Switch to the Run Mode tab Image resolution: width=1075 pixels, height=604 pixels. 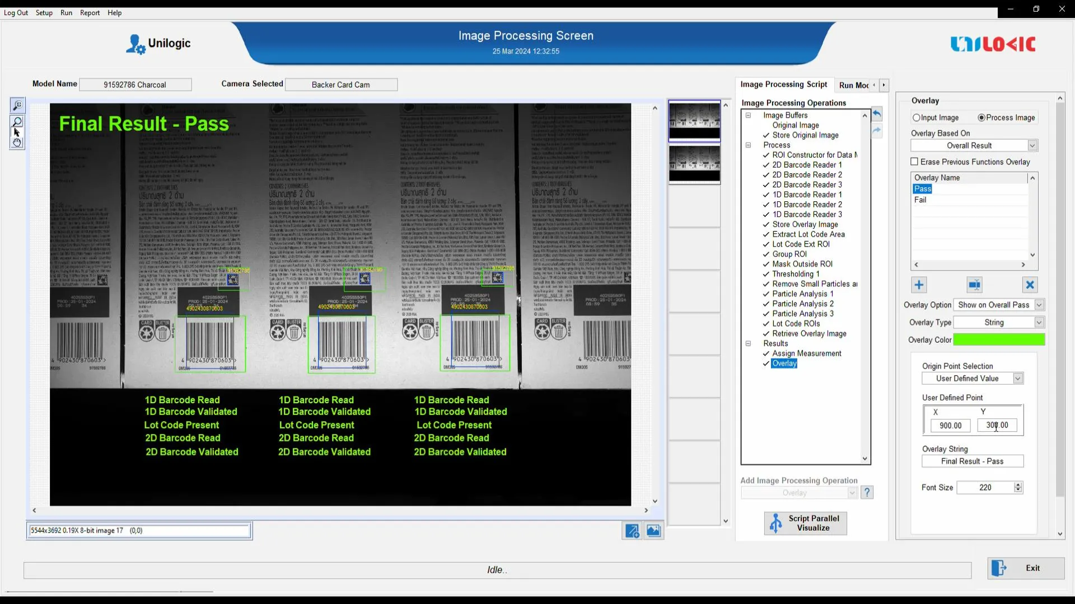click(x=854, y=85)
